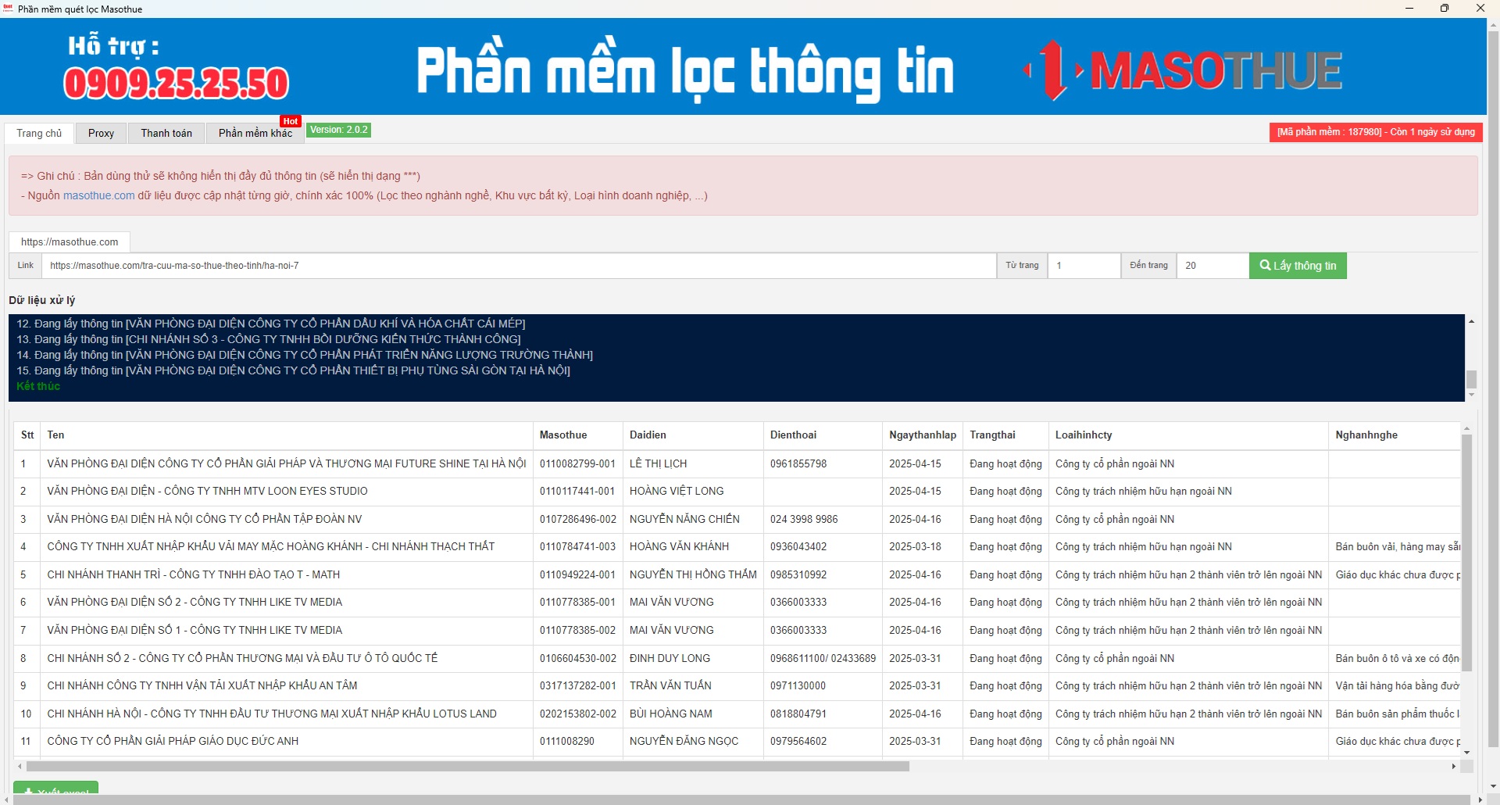
Task: Sort by the Ngaythanhlap column header
Action: (x=923, y=435)
